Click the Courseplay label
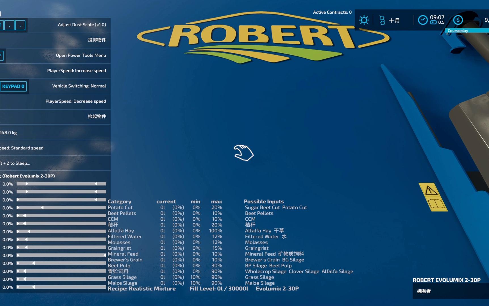The height and width of the screenshot is (306, 489). [458, 31]
